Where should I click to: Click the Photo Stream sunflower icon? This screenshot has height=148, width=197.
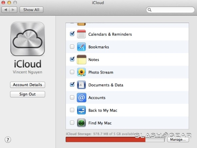coord(81,72)
